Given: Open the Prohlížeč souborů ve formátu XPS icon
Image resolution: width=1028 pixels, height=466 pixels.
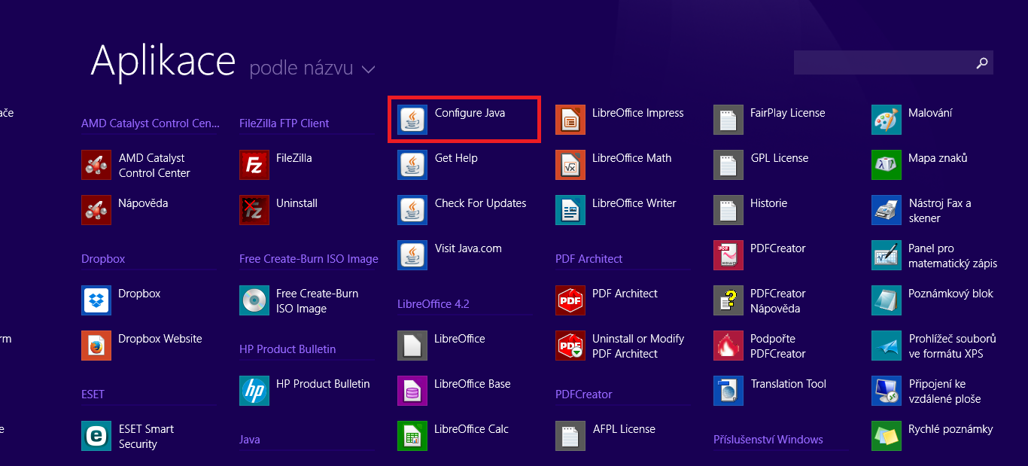Looking at the screenshot, I should pos(887,346).
